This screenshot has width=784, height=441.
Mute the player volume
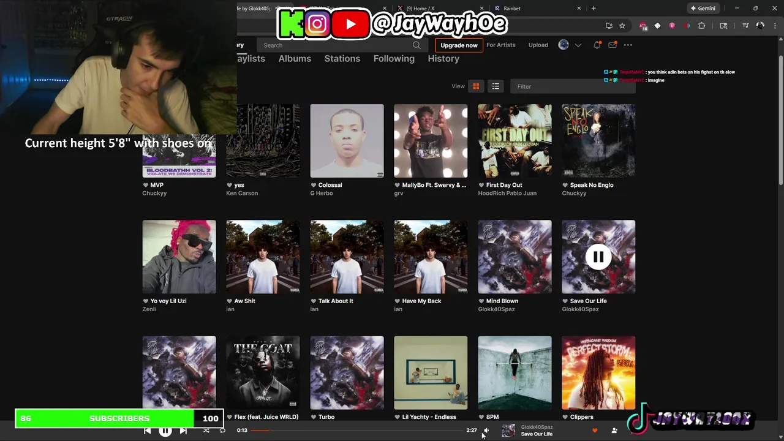point(486,431)
